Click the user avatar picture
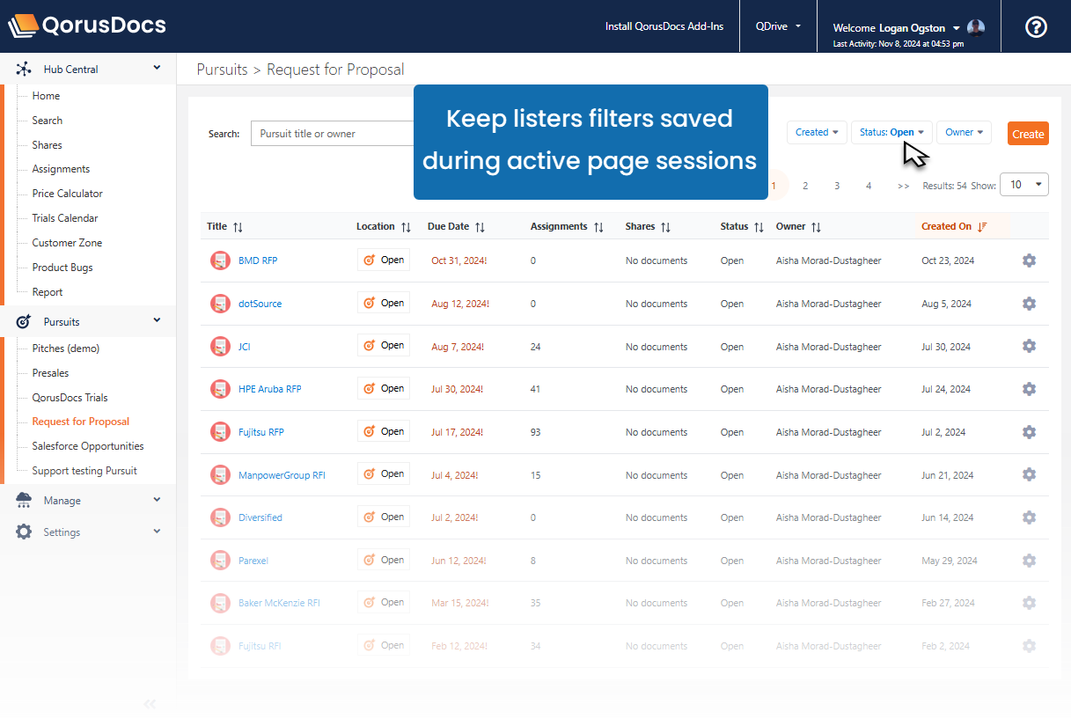The image size is (1071, 719). point(976,27)
